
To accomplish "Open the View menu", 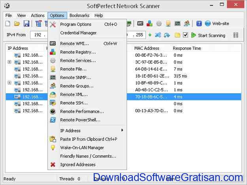I will point(21,15).
